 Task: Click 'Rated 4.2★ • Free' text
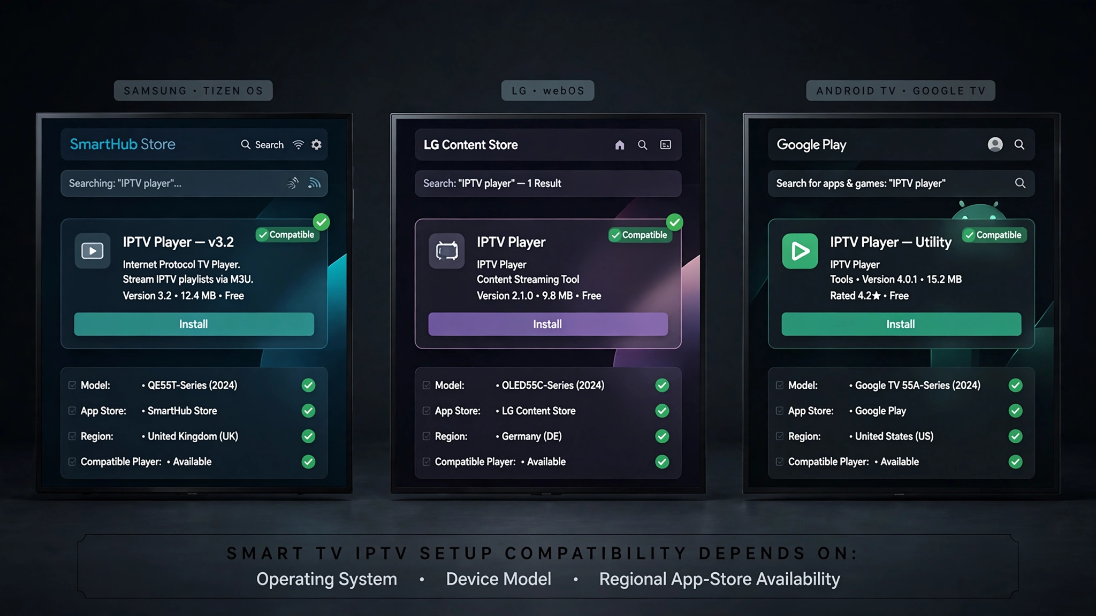[x=869, y=296]
